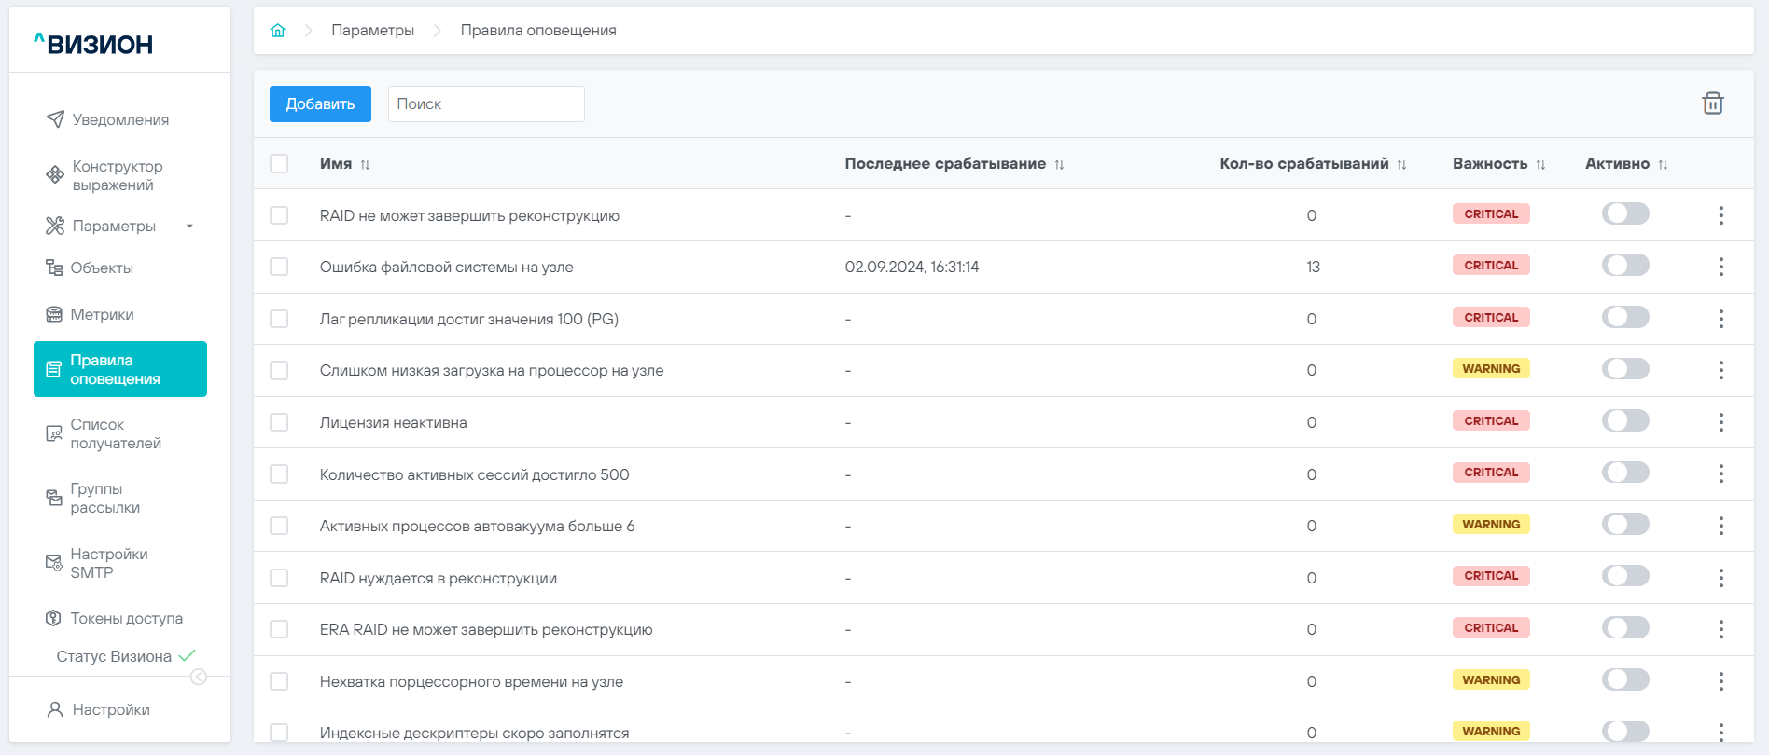The width and height of the screenshot is (1769, 755).
Task: Open three-dot menu for Лицензия неактивна
Action: coord(1720,422)
